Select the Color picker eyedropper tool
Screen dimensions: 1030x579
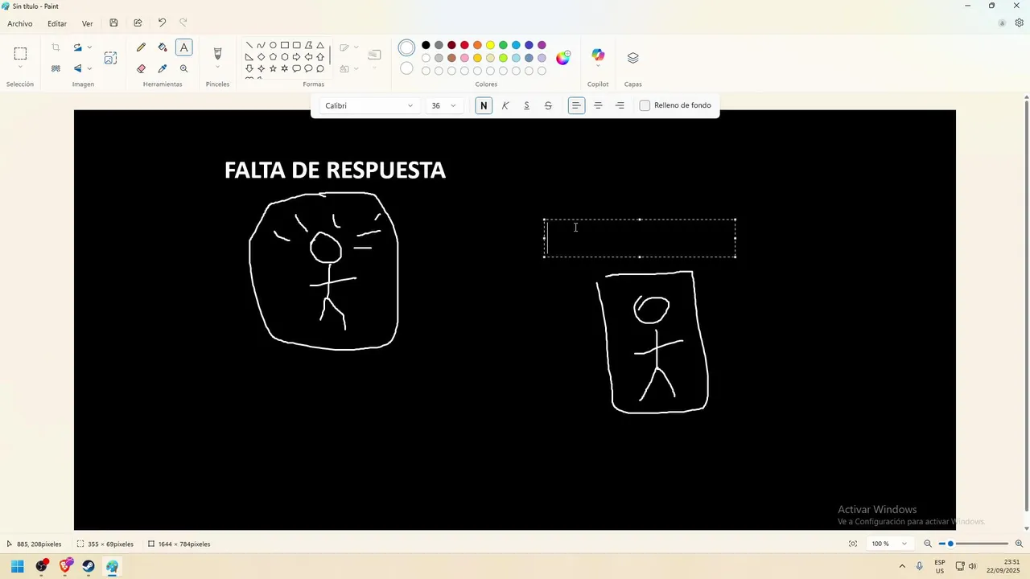163,68
